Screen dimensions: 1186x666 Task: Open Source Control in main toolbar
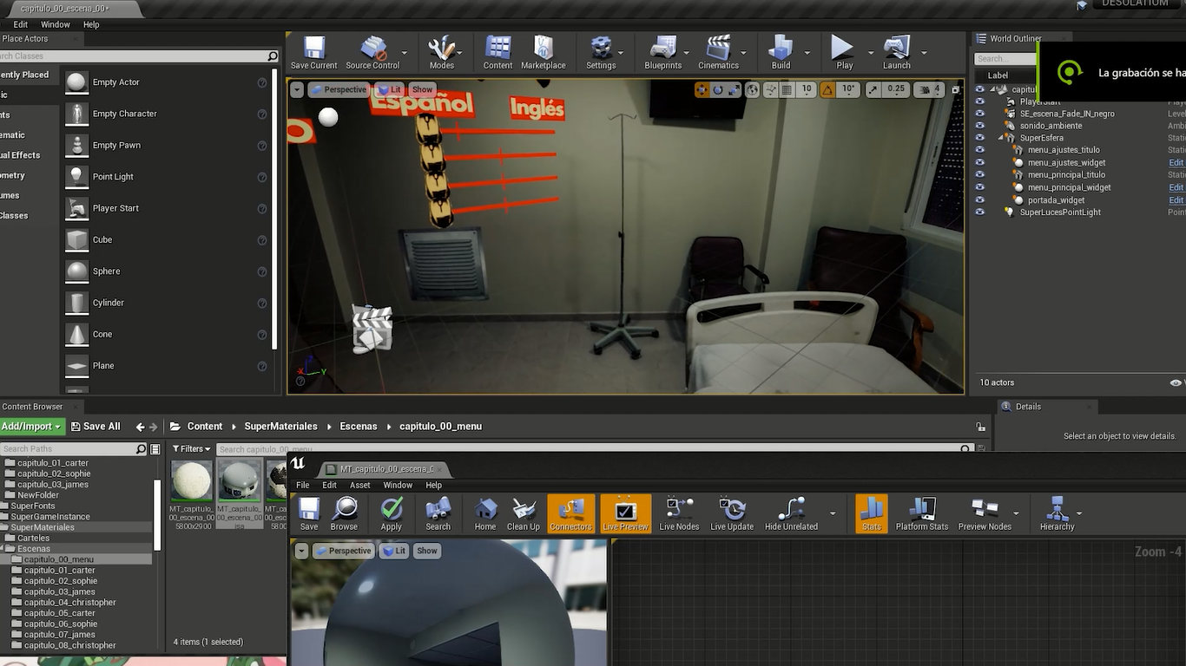372,53
